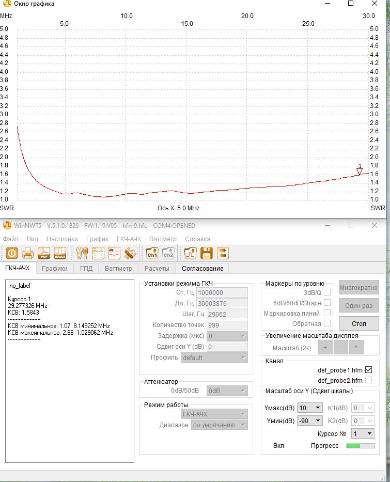This screenshot has width=390, height=482.
Task: Click the zoom plus (+) button
Action: coord(325,347)
